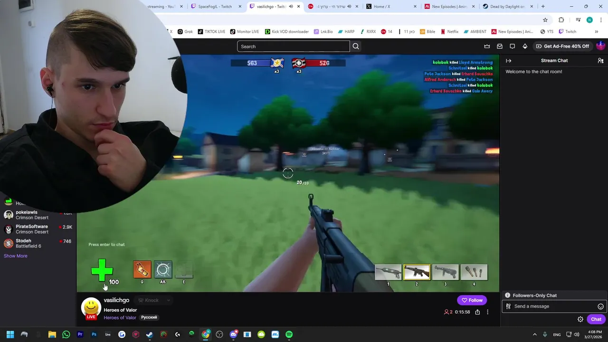608x342 pixels.
Task: Expand hidden system tray icons
Action: click(534, 334)
